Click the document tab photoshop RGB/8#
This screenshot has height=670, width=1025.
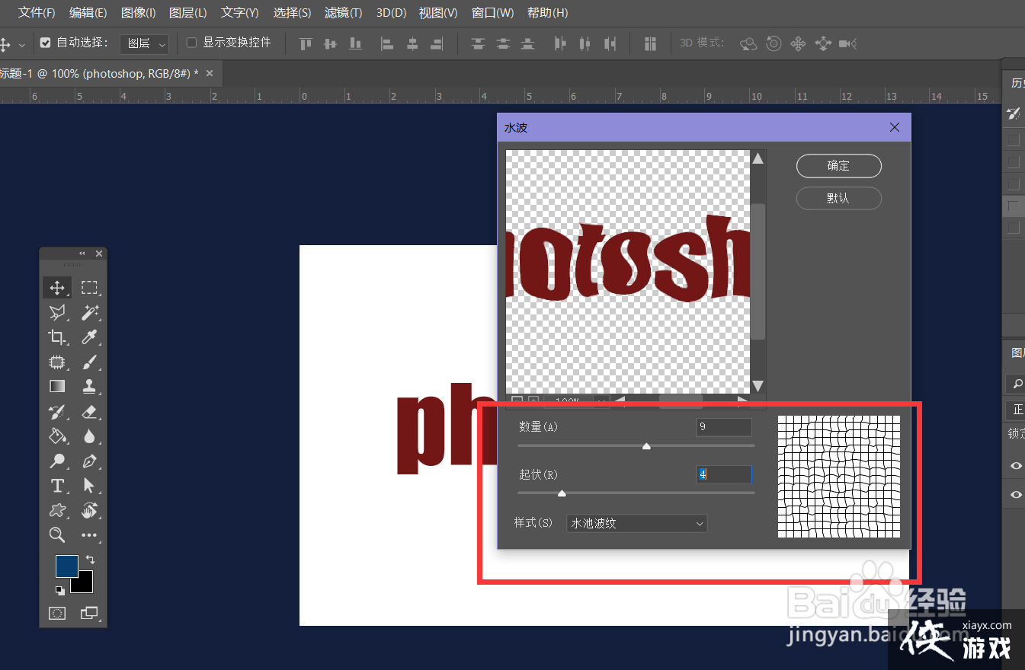pos(99,74)
